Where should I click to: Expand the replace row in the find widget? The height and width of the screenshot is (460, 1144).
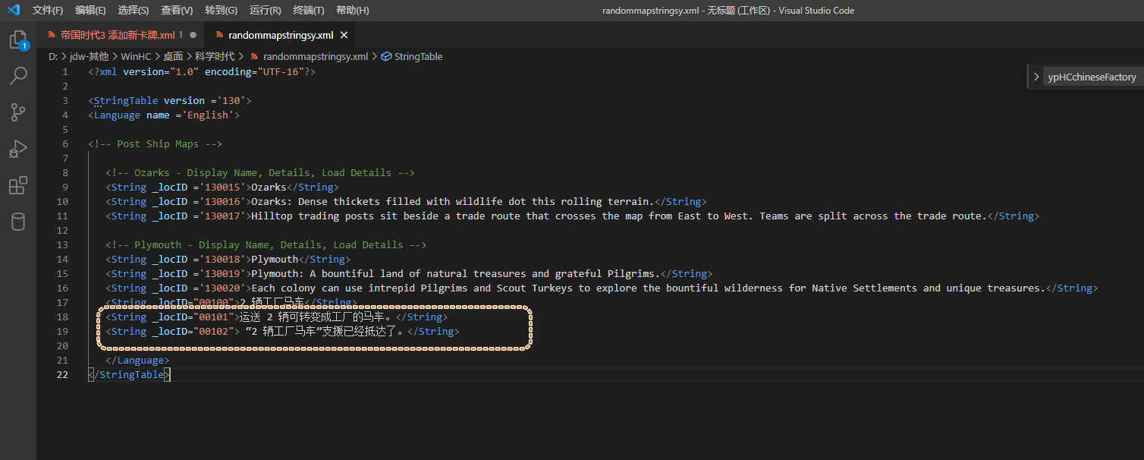tap(1037, 77)
